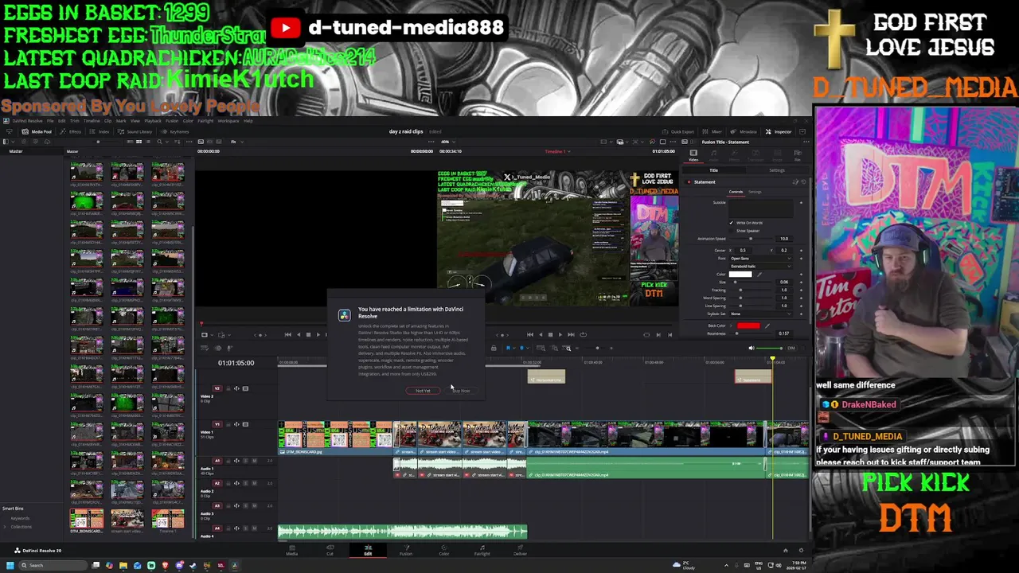
Task: Mute the Audio 2 track
Action: [x=254, y=483]
